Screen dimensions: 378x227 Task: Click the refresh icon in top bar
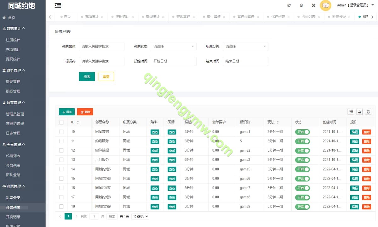coord(289,5)
